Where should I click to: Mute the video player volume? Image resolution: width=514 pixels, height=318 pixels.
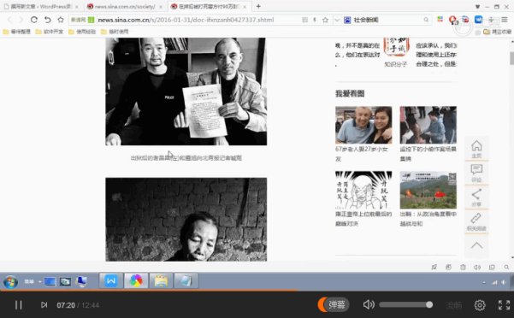[x=369, y=305]
